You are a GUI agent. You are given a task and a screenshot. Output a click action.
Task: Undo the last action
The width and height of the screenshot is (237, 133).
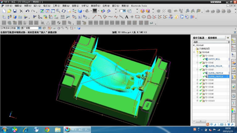point(27,11)
